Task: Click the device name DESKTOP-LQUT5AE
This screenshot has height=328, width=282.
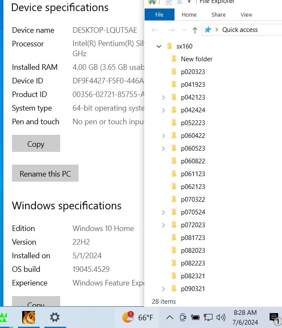Action: coord(105,30)
